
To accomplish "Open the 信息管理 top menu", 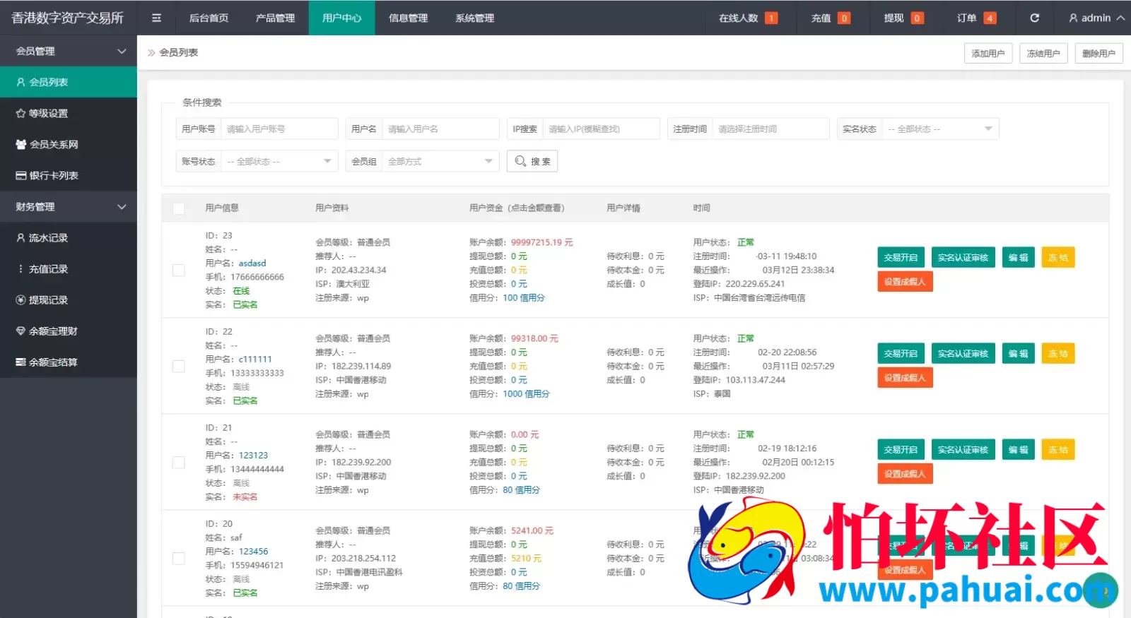I will (x=408, y=18).
